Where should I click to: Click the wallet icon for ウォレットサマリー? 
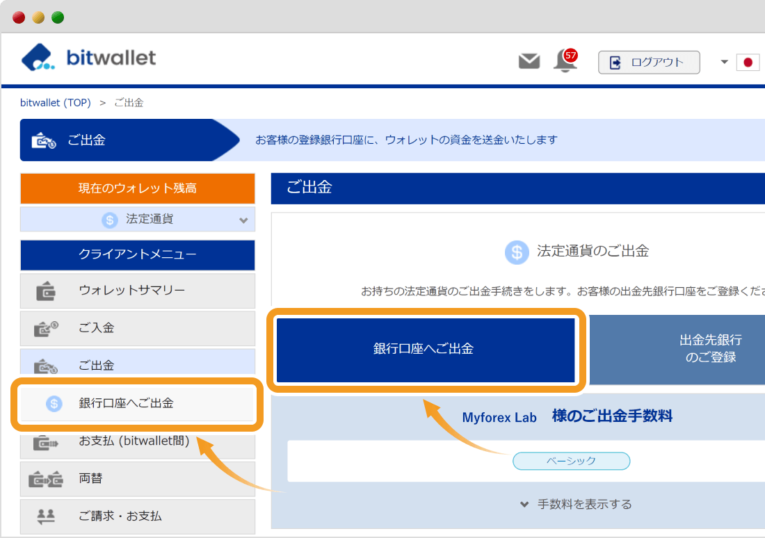[46, 291]
